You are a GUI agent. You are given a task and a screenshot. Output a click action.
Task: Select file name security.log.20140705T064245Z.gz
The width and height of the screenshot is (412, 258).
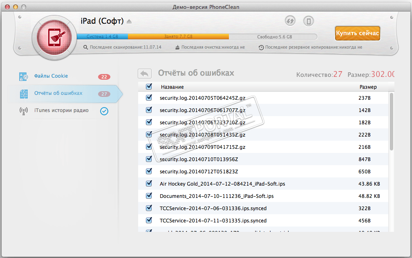point(202,98)
